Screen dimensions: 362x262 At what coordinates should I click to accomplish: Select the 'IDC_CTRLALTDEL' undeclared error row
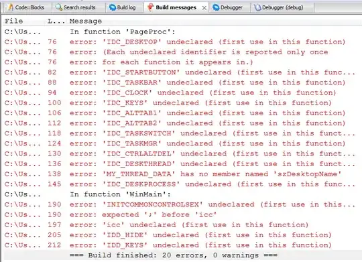(181, 153)
